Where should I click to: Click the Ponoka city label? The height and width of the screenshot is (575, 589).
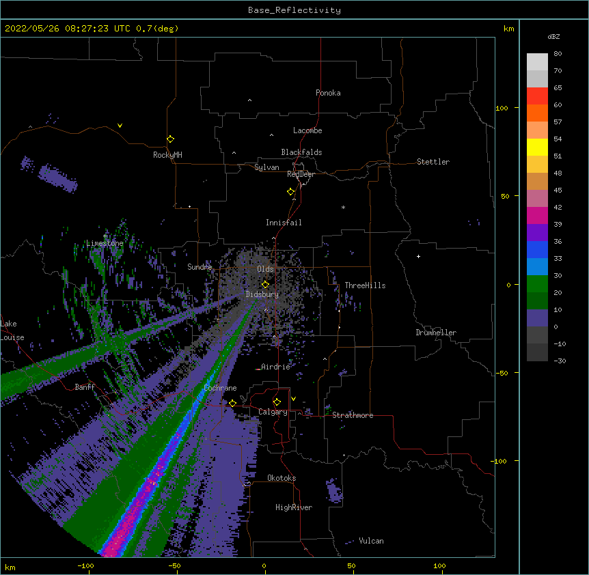tap(328, 93)
